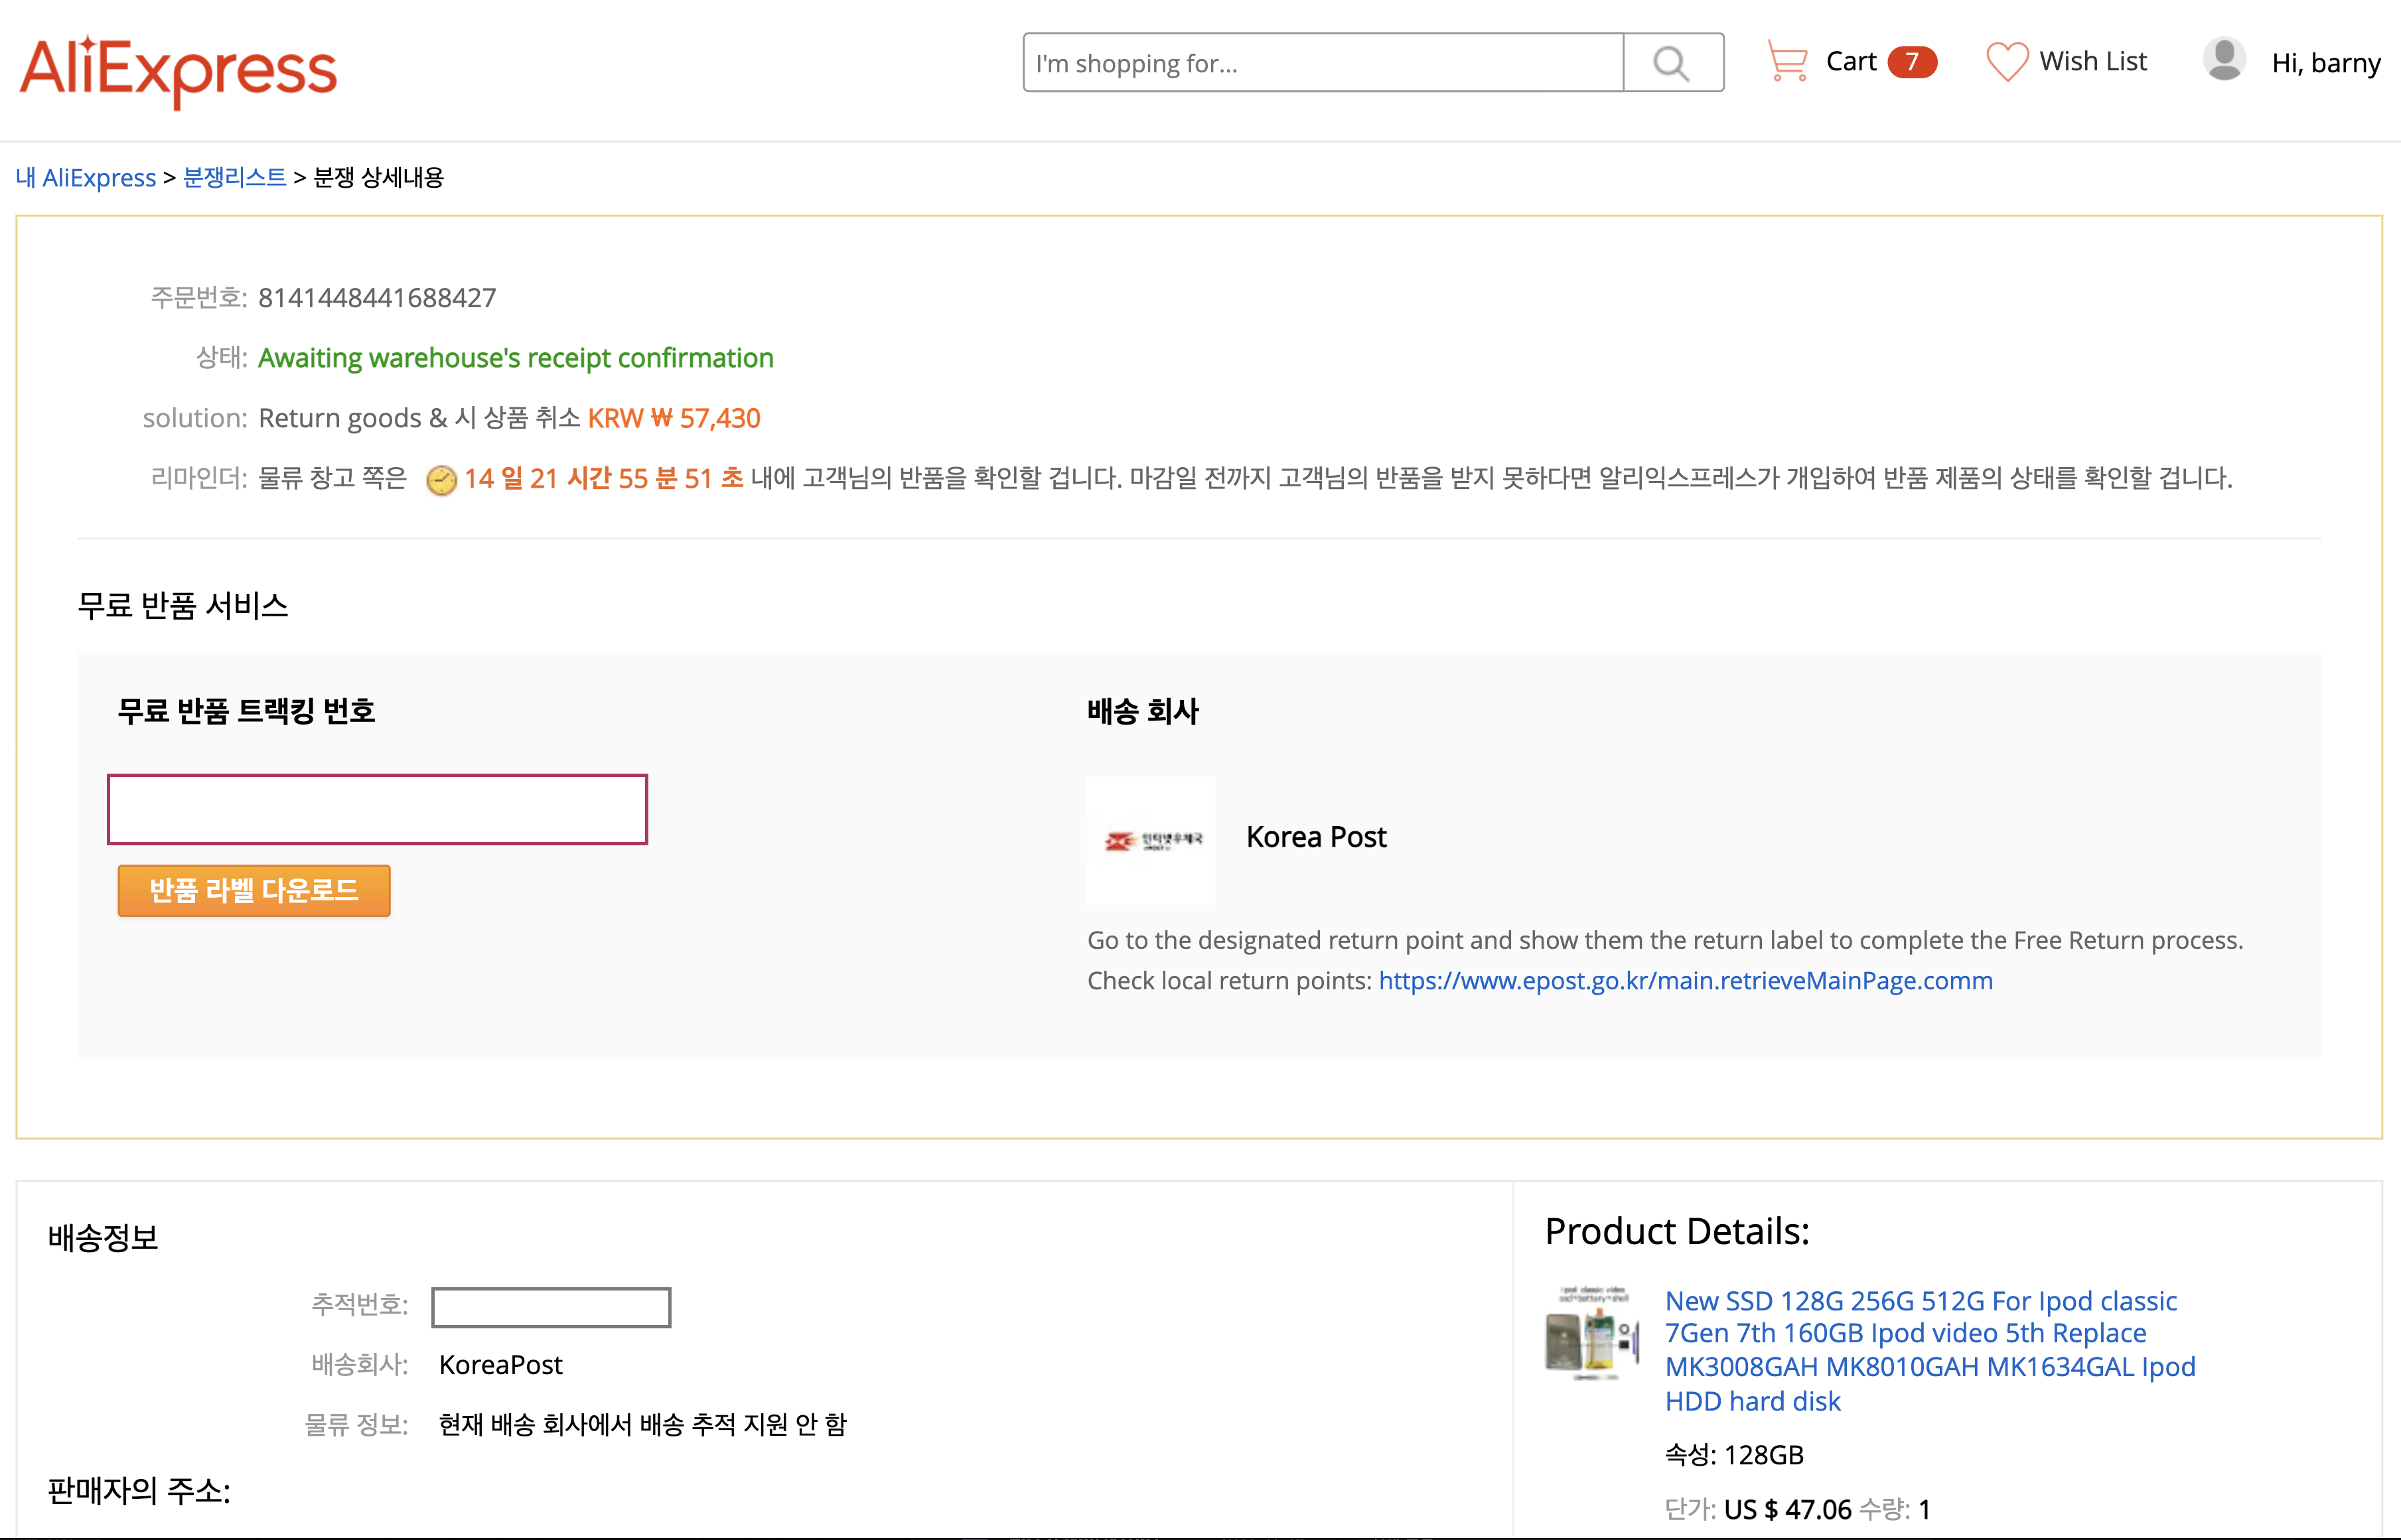Click the cart count badge showing 7

(1911, 62)
